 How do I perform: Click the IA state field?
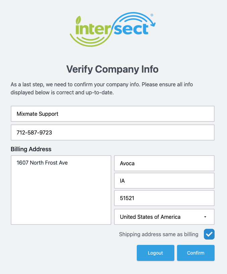coord(164,181)
